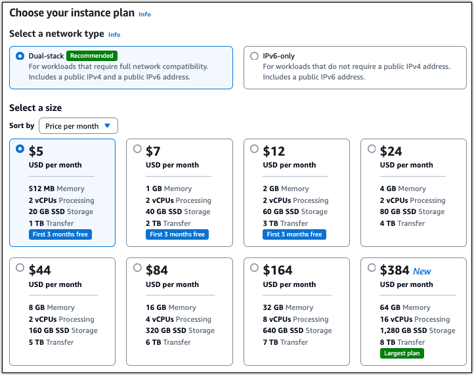Click the New label on $384 plan
The image size is (474, 375).
[x=421, y=271]
